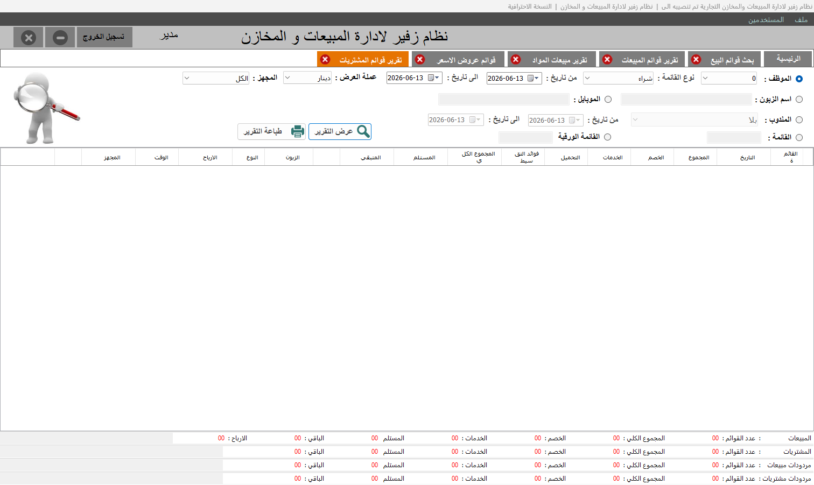Viewport: 814px width, 485px height.
Task: Open the الرئيسية home tab
Action: (x=788, y=59)
